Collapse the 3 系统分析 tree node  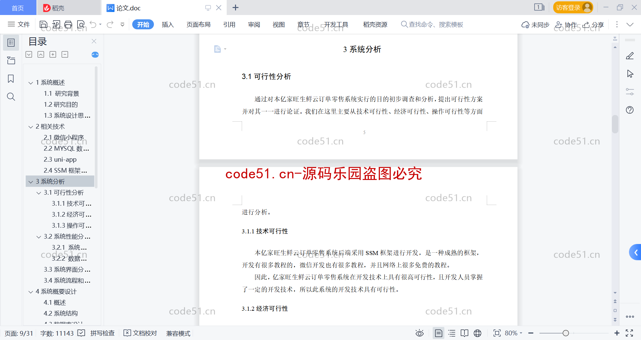[x=31, y=182]
